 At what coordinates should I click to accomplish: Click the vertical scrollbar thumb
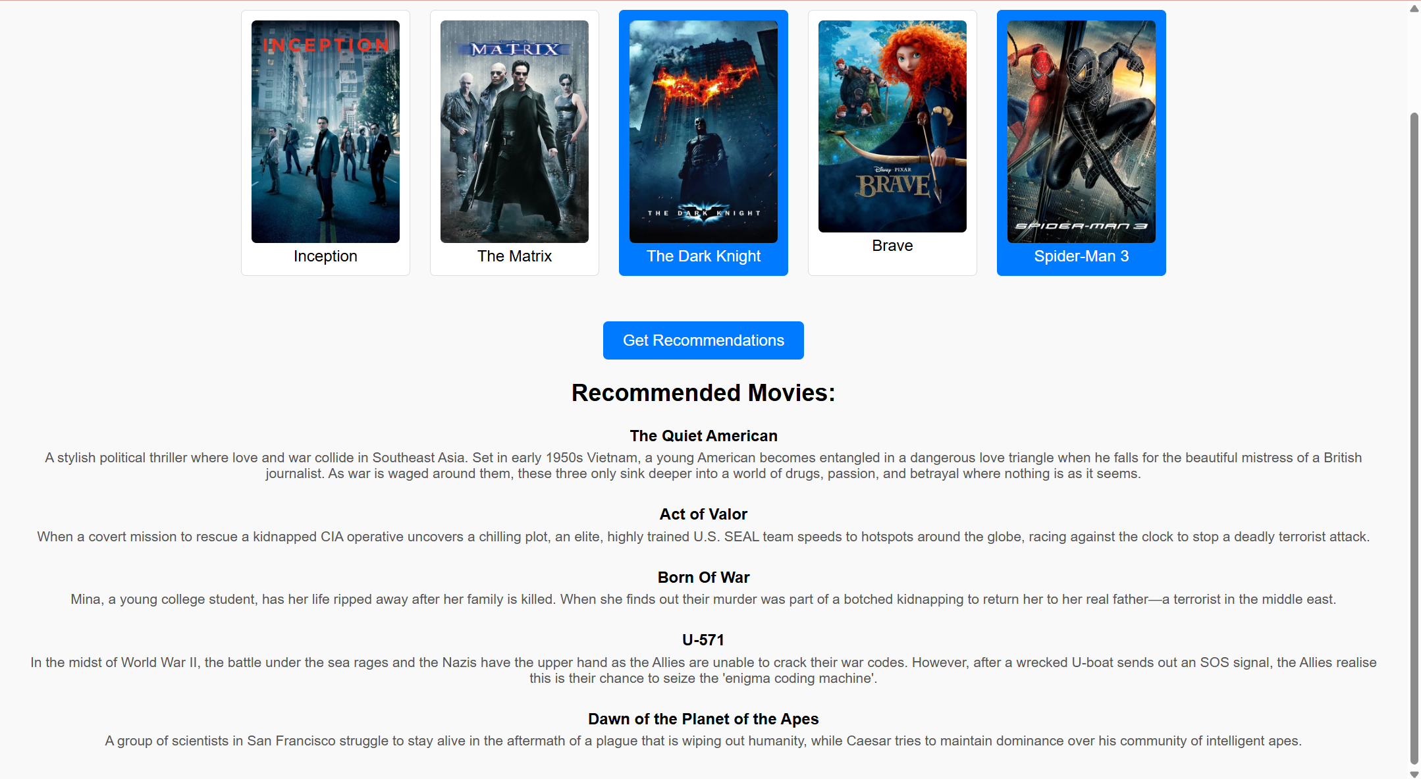(x=1414, y=439)
